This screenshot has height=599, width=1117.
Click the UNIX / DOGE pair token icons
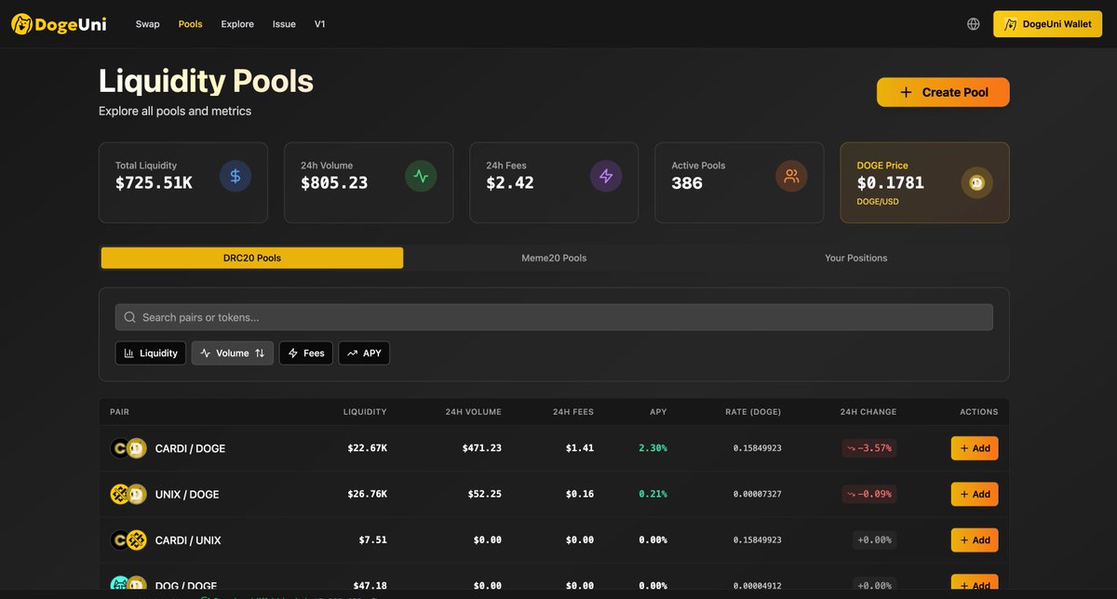(x=128, y=494)
